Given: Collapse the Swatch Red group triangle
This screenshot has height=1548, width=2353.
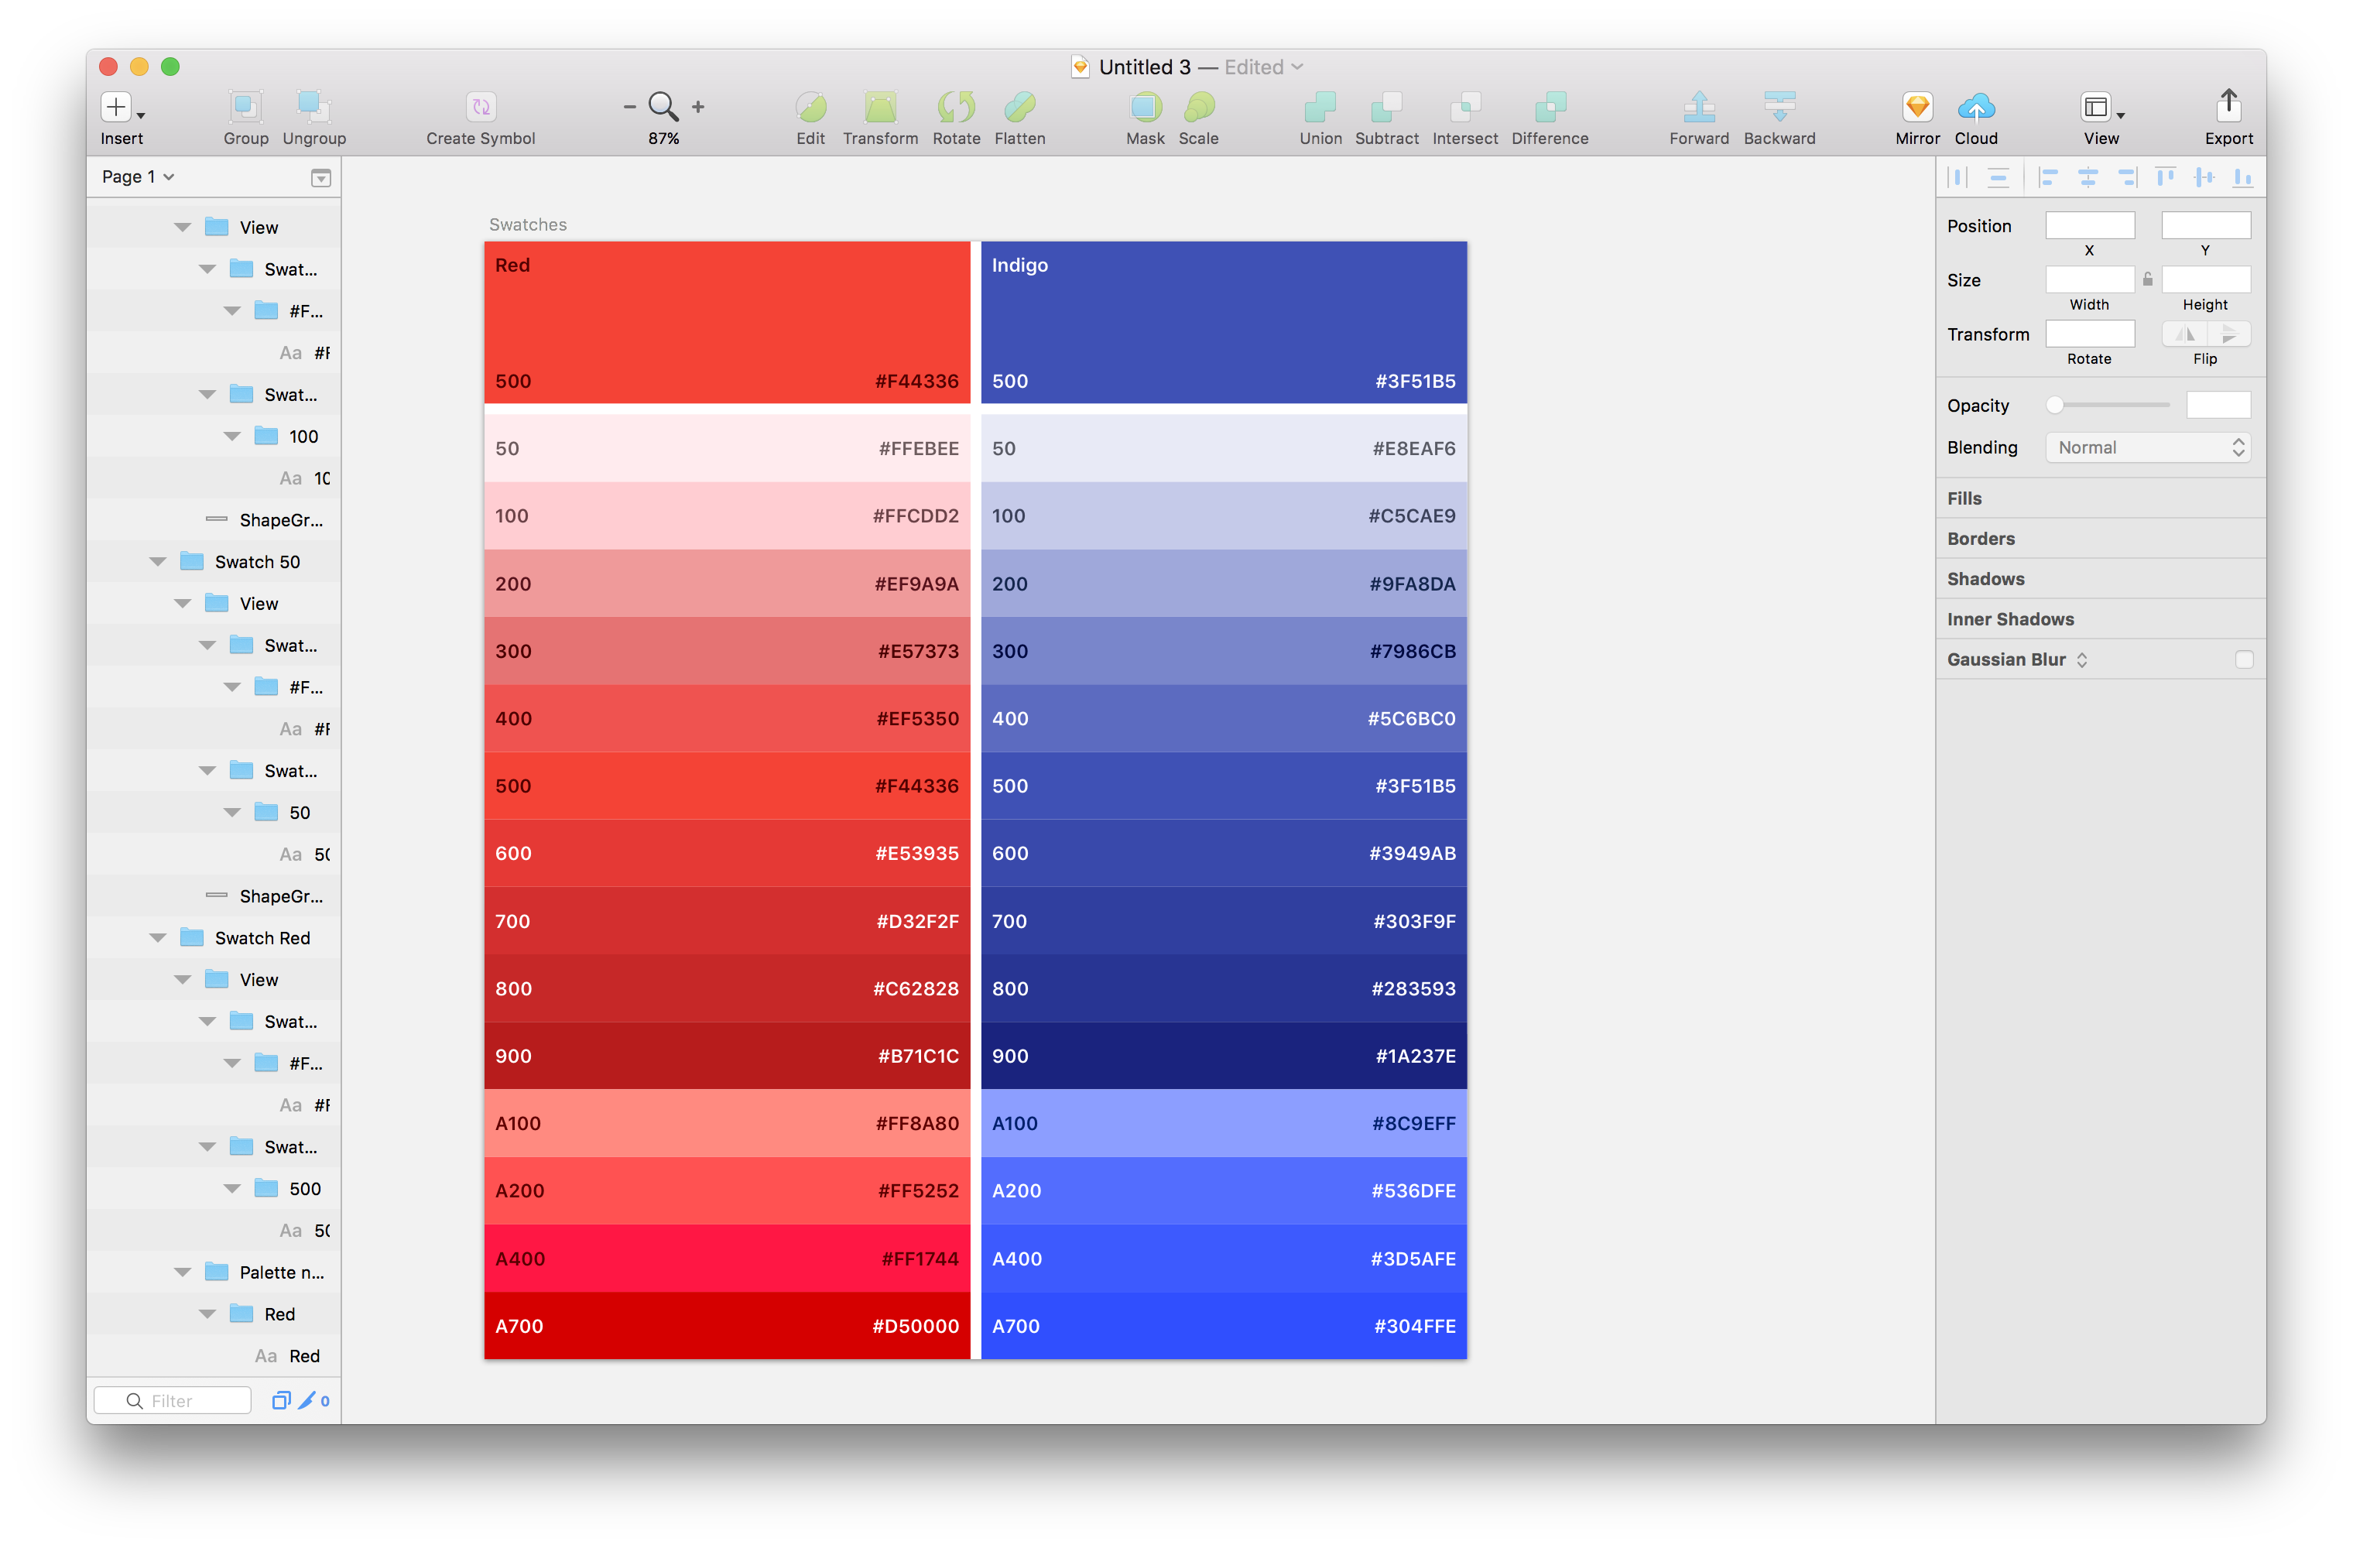Looking at the screenshot, I should point(158,938).
